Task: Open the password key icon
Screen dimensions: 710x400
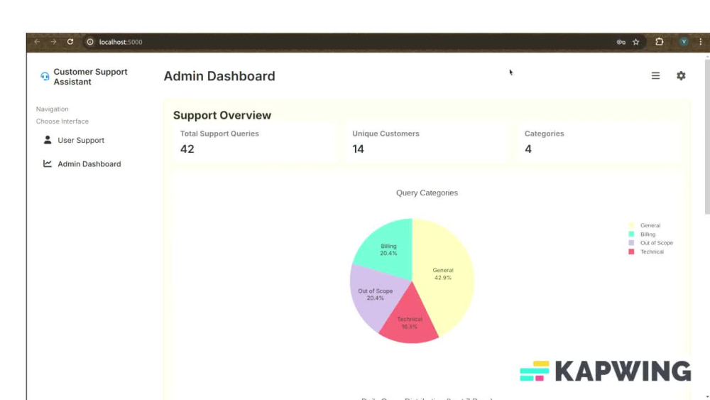Action: coord(621,42)
